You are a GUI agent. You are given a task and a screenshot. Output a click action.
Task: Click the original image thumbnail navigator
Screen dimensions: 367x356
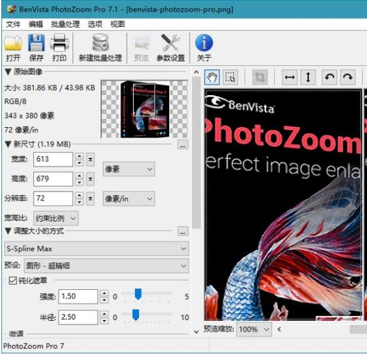click(144, 109)
